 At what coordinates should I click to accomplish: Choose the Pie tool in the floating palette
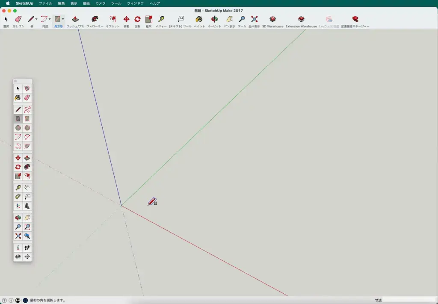(x=27, y=146)
